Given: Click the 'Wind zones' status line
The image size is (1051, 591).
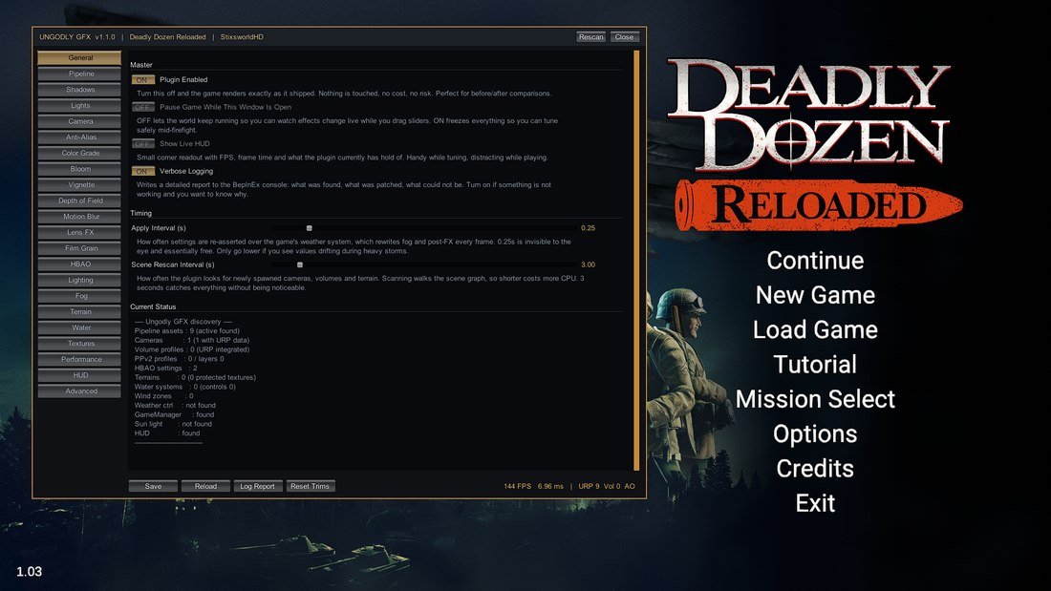Looking at the screenshot, I should pyautogui.click(x=163, y=396).
